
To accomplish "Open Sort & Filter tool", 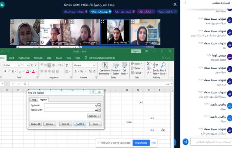I will click(156, 68).
